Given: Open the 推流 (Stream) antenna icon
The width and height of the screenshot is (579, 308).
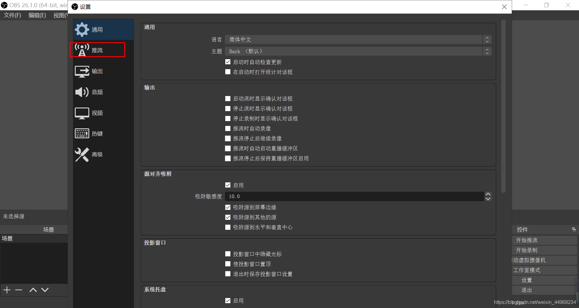Looking at the screenshot, I should (82, 50).
